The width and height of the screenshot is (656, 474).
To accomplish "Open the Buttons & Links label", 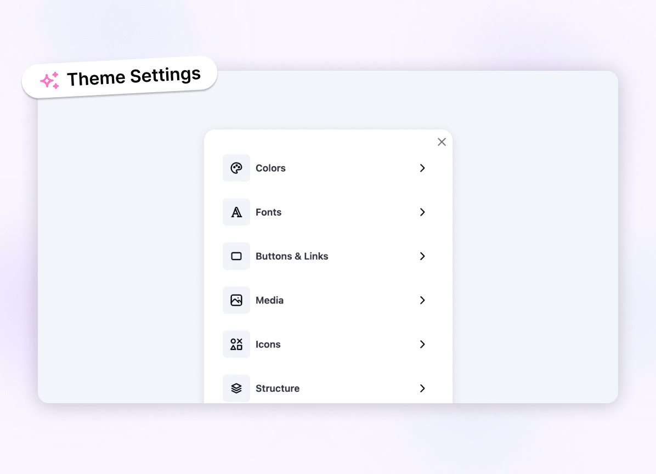I will click(292, 256).
